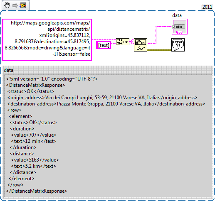Viewport: 215px width, 201px height.
Task: Select the Simple Error Handler node
Action: point(178,45)
